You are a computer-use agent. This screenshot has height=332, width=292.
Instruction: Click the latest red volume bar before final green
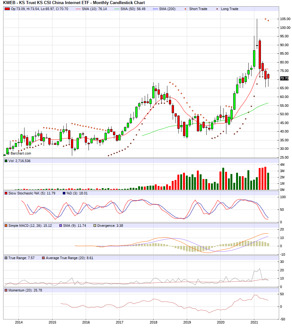265,178
